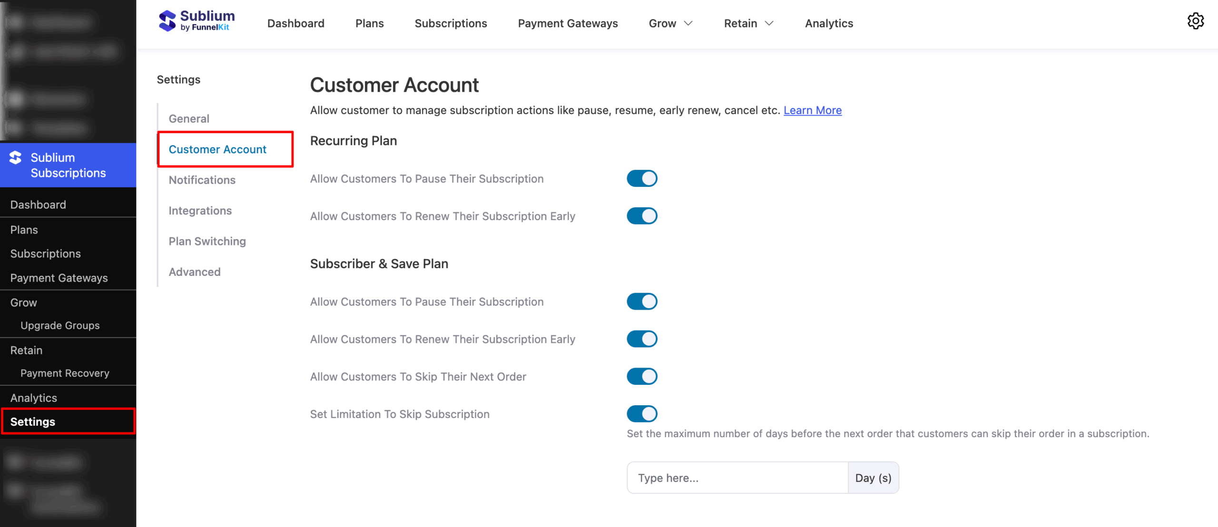Screen dimensions: 1218x527
Task: Switch to the Notifications settings section
Action: click(202, 180)
